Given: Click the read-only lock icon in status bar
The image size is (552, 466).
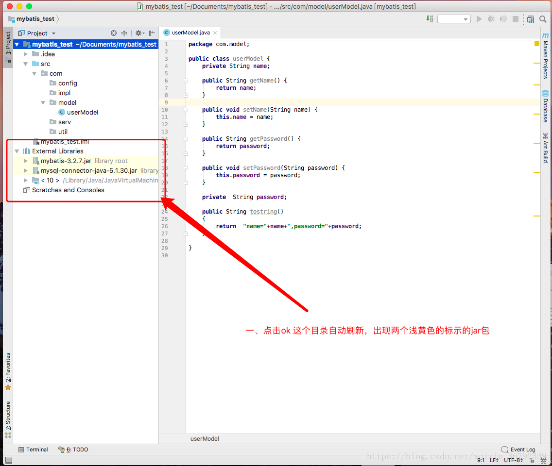Looking at the screenshot, I should pos(532,460).
